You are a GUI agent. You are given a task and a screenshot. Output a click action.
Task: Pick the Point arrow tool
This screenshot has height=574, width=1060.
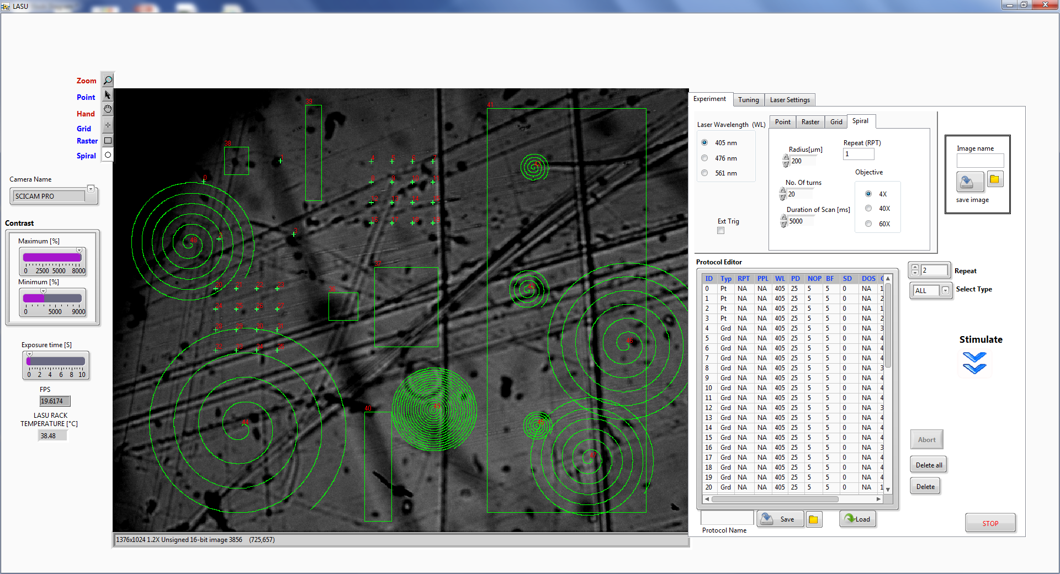pyautogui.click(x=108, y=95)
